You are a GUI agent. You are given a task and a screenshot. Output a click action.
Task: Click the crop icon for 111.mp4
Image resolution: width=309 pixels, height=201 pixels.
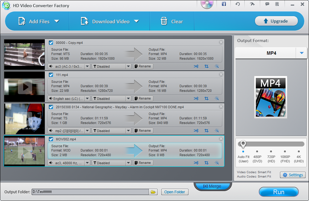[206, 98]
